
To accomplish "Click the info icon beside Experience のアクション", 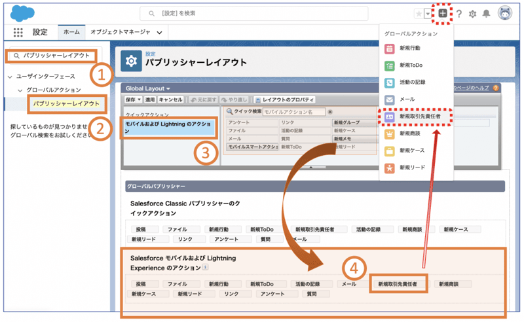I will click(x=205, y=267).
